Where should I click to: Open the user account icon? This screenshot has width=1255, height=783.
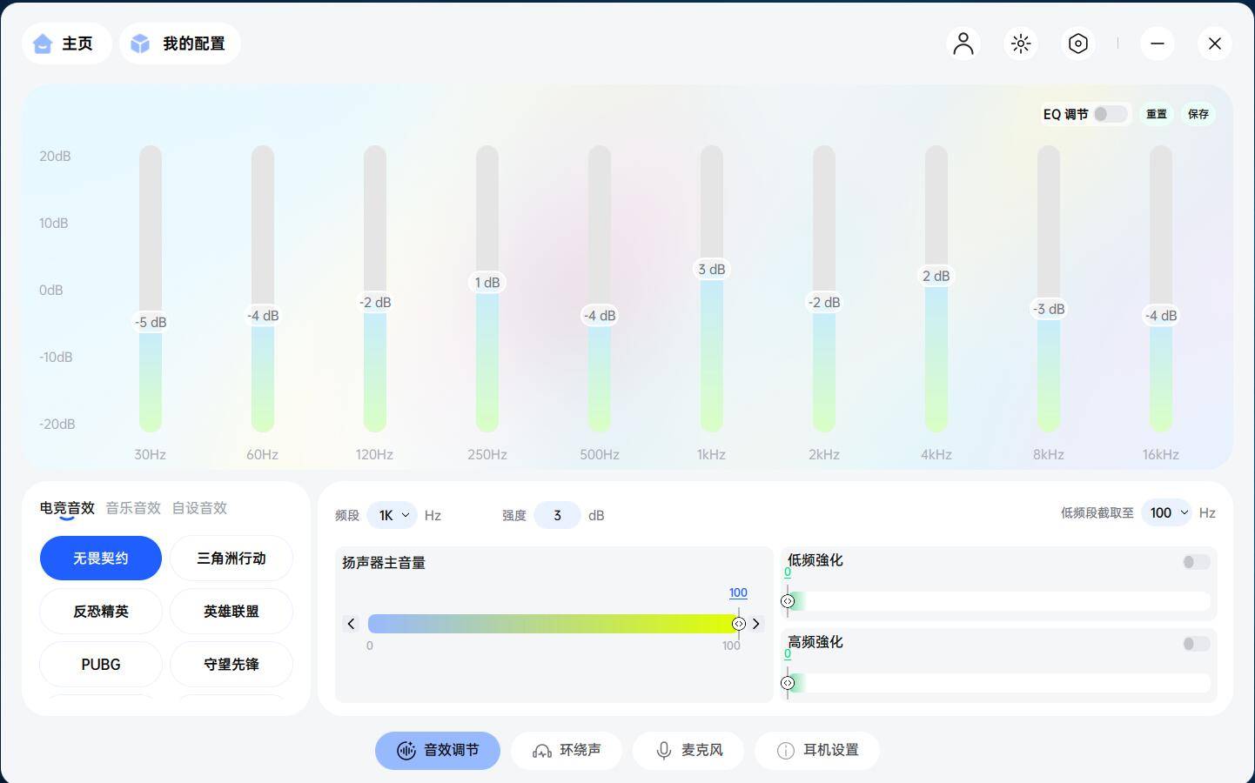(963, 43)
